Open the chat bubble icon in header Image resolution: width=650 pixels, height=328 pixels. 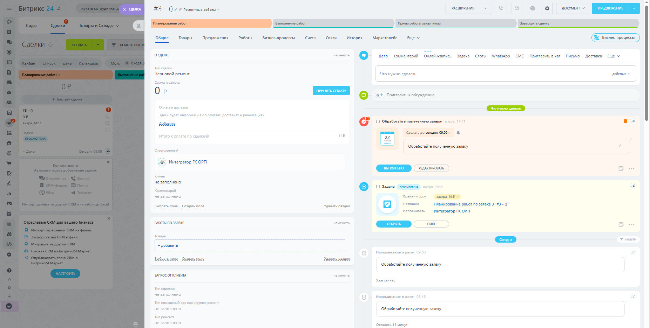(532, 8)
